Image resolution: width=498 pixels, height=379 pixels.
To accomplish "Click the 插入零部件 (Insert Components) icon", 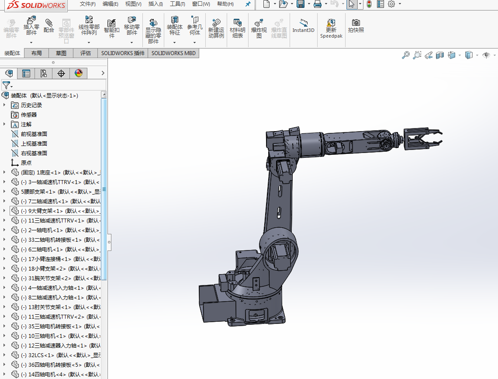I will pos(31,21).
